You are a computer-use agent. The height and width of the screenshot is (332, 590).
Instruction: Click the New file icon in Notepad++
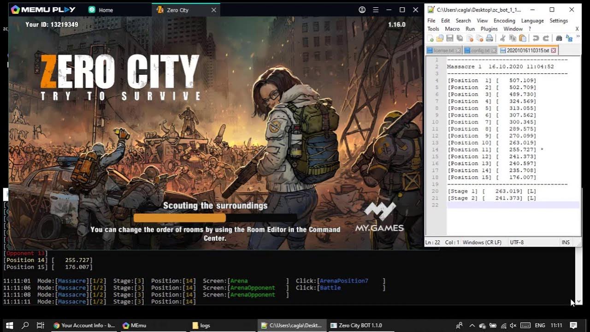[430, 38]
